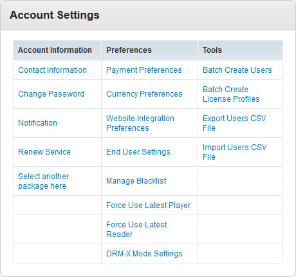Image resolution: width=296 pixels, height=277 pixels.
Task: Select Export Users CSV File
Action: pyautogui.click(x=234, y=123)
